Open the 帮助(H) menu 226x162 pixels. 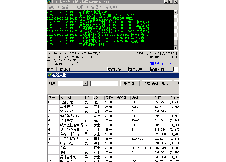click(x=111, y=7)
